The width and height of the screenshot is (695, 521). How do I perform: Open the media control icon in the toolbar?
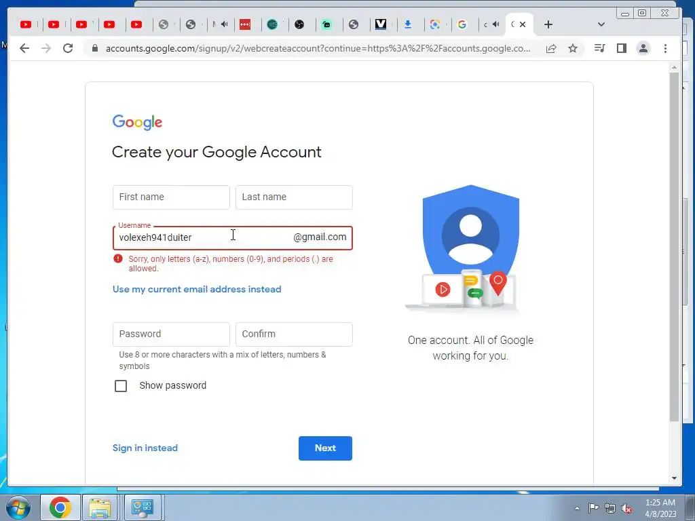tap(600, 48)
